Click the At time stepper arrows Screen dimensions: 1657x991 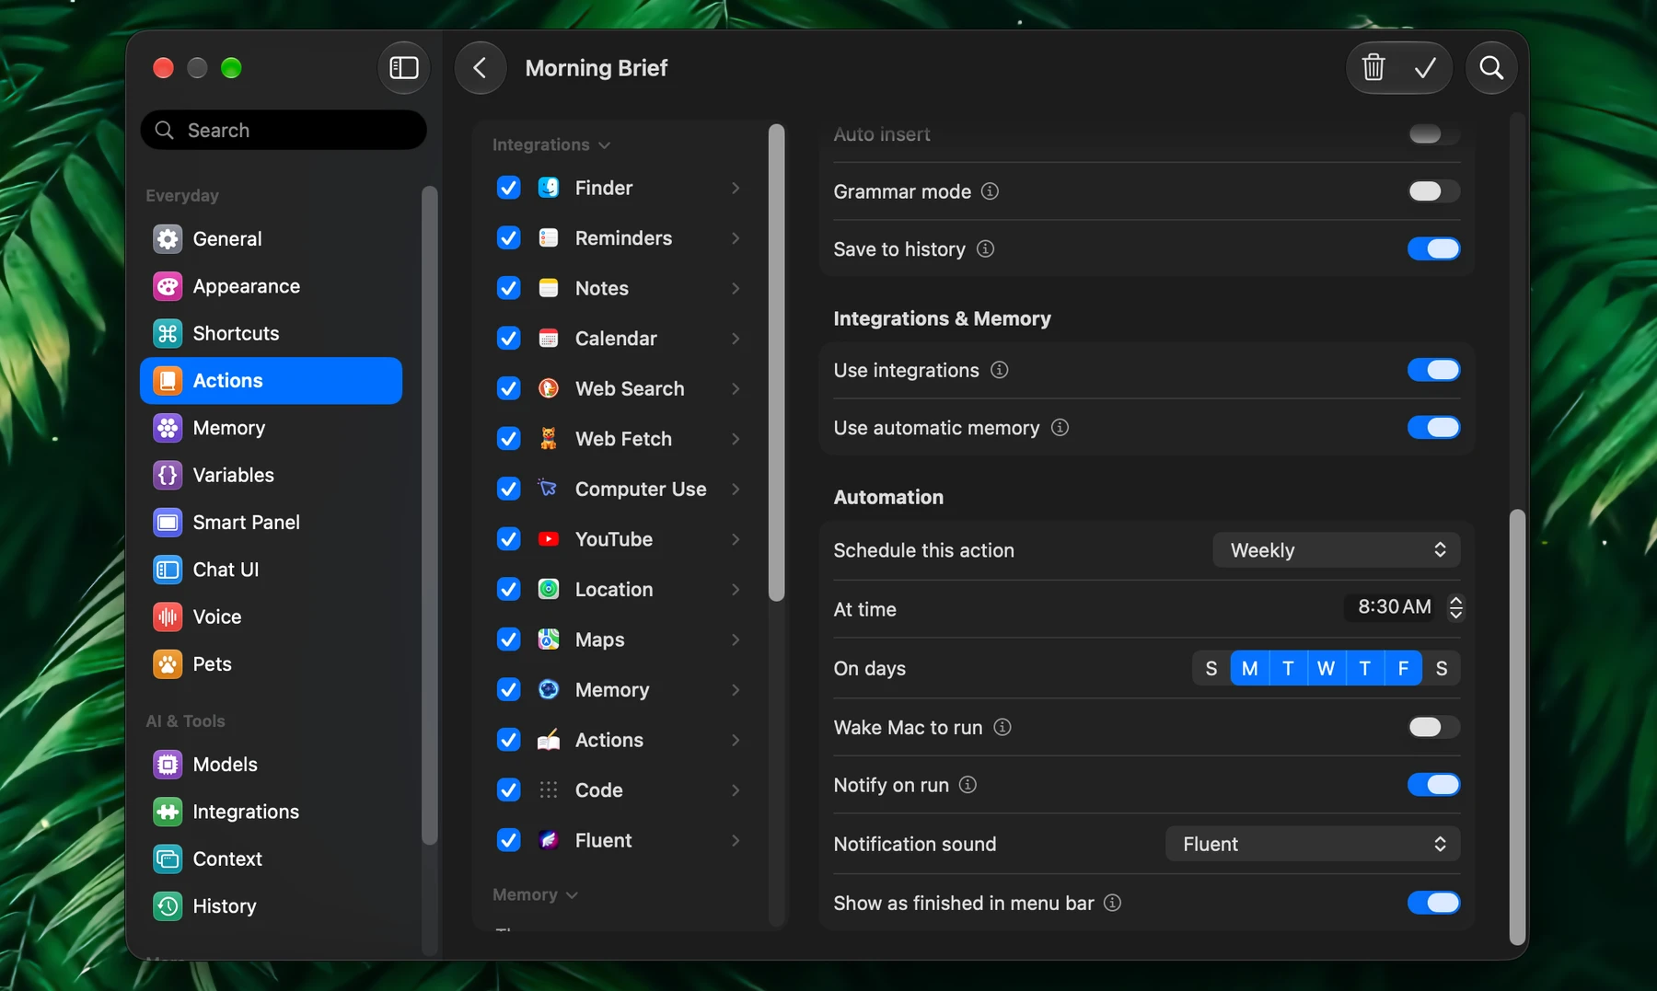pyautogui.click(x=1455, y=607)
